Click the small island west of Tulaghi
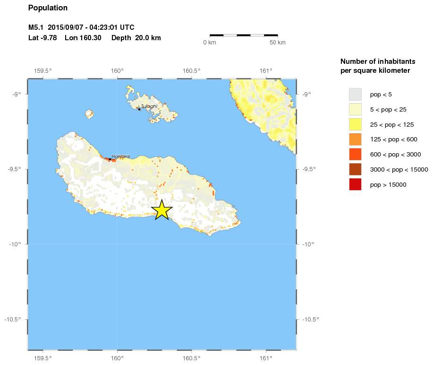 tap(89, 113)
